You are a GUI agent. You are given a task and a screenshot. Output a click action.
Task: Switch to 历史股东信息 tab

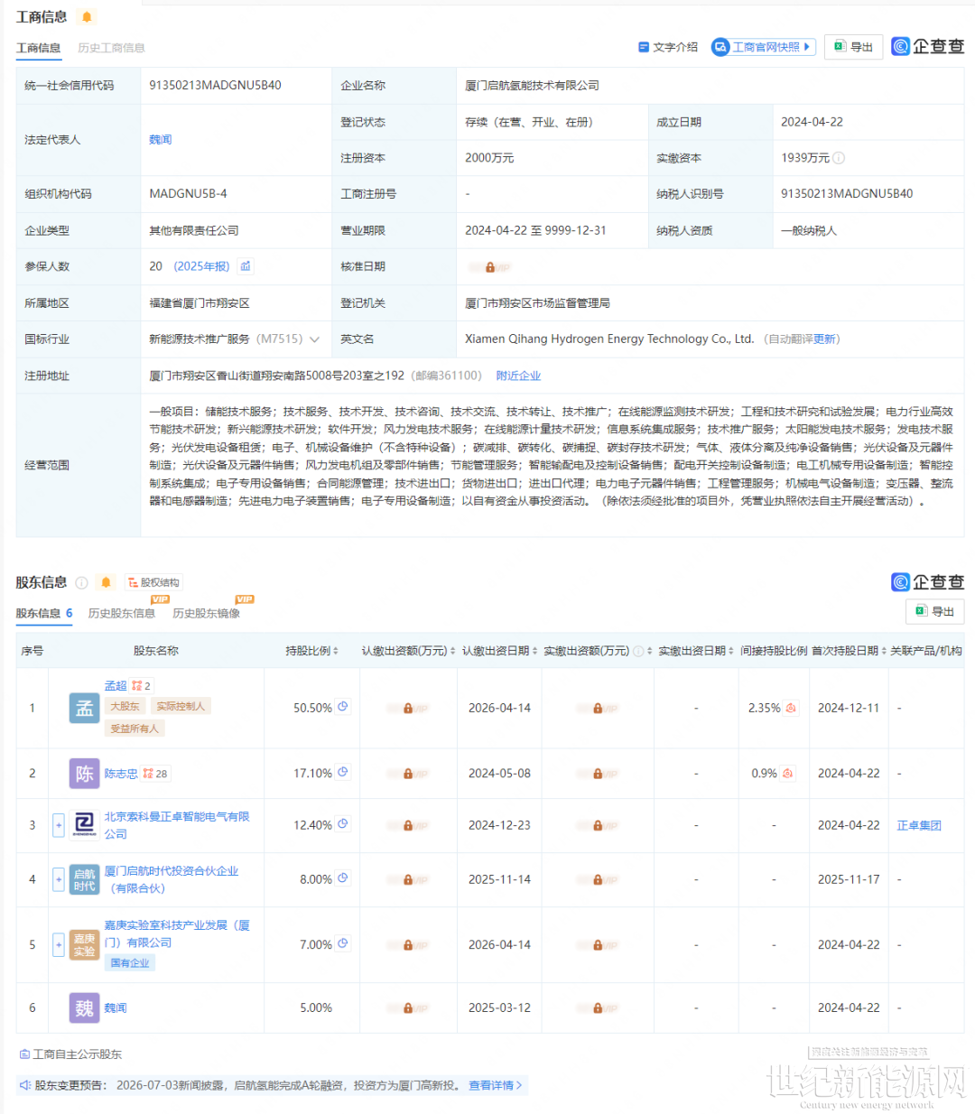point(122,613)
